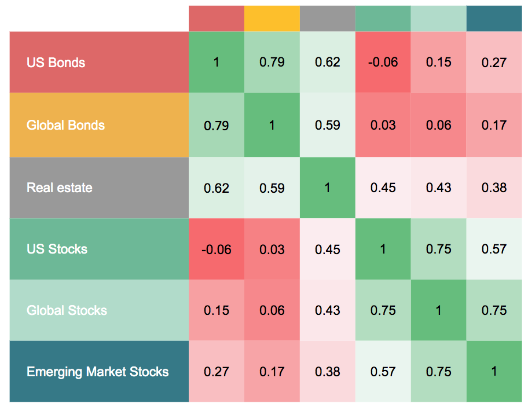Select the Emerging Market Stocks row label
The width and height of the screenshot is (528, 411).
point(99,371)
